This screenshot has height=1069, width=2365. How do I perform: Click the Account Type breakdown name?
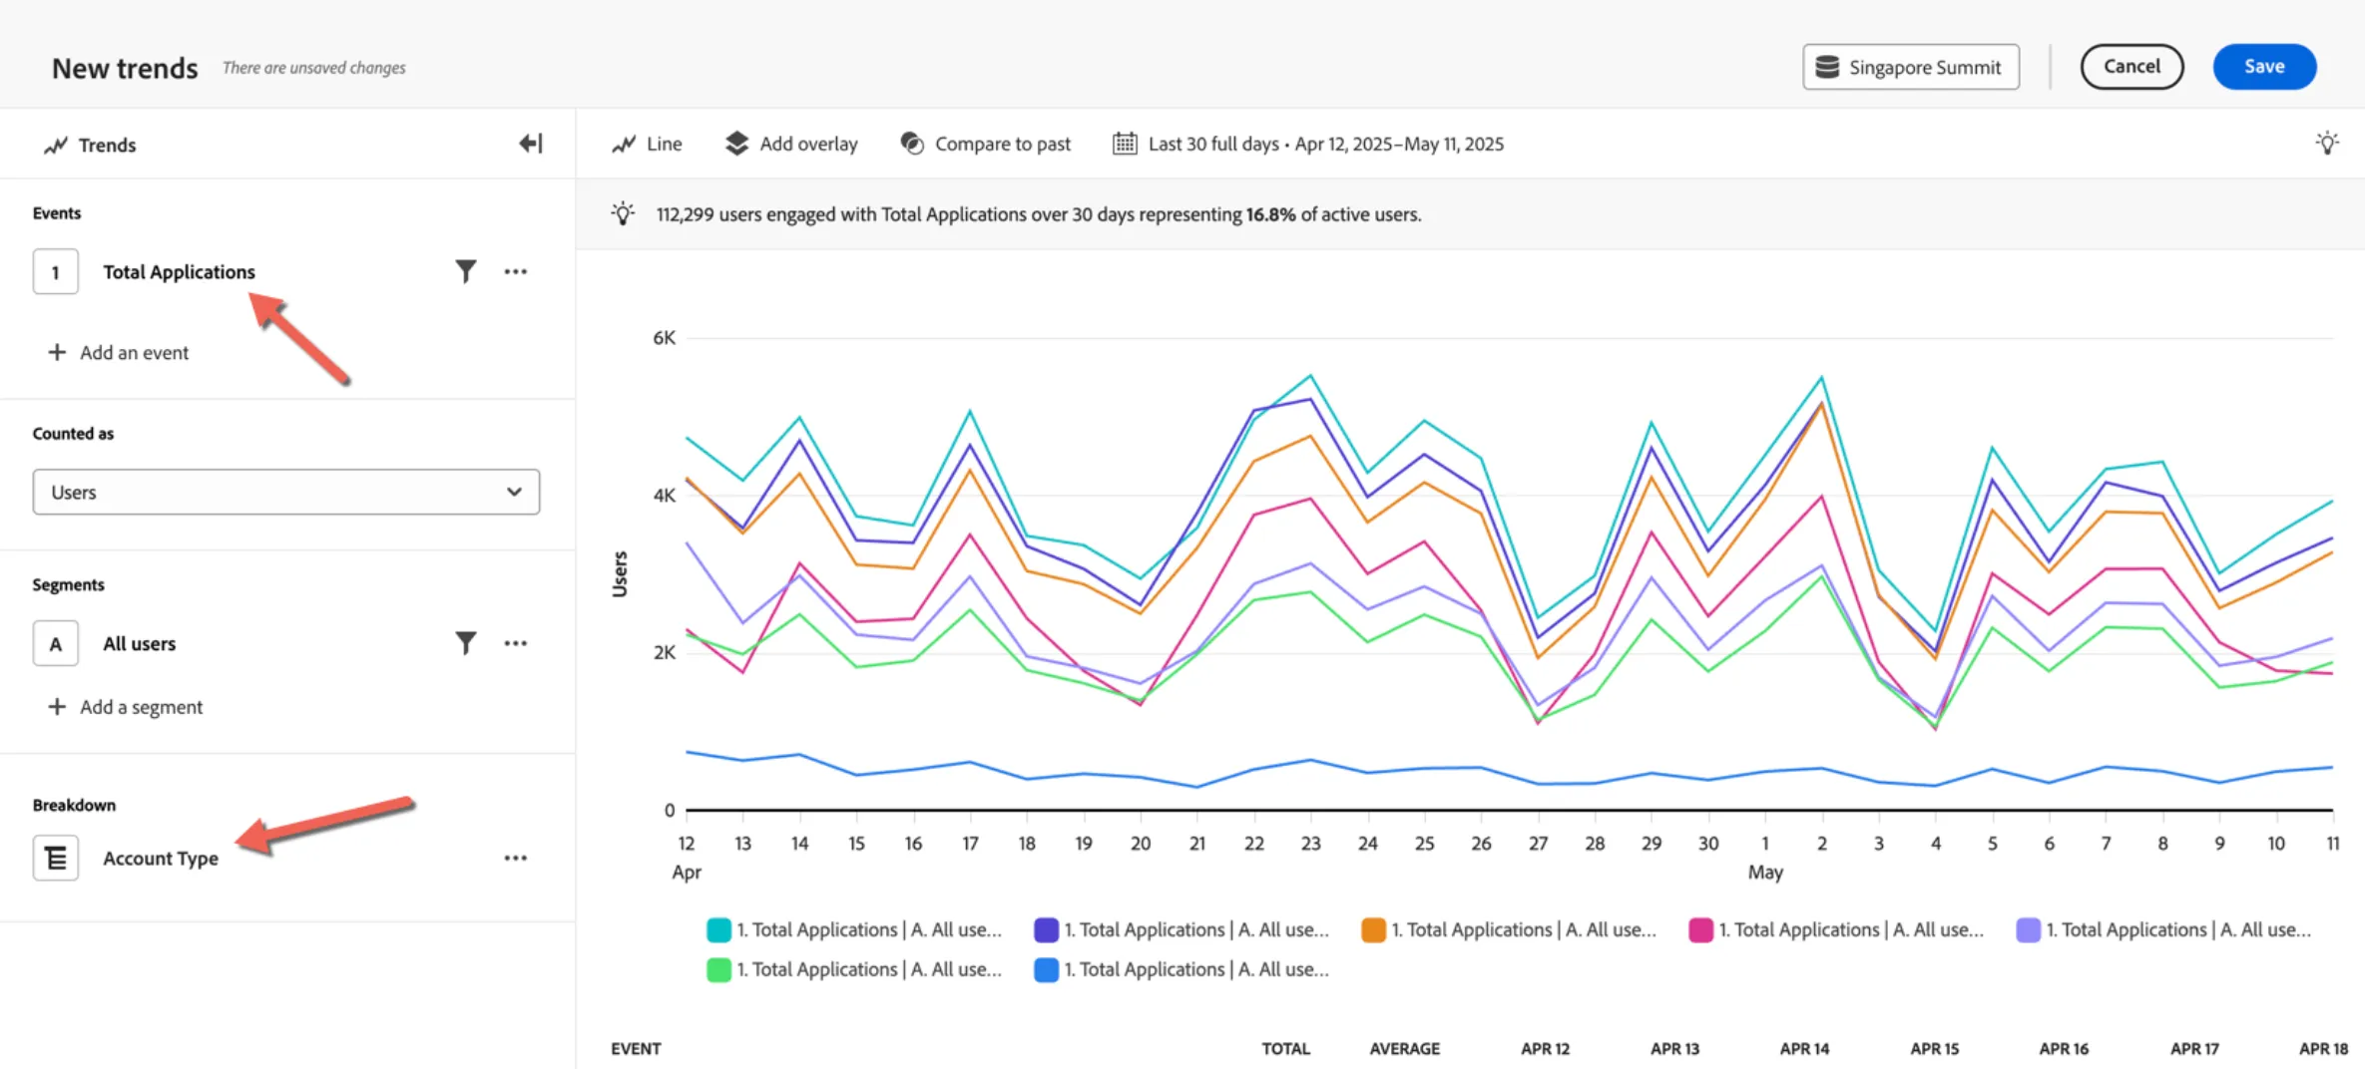161,858
